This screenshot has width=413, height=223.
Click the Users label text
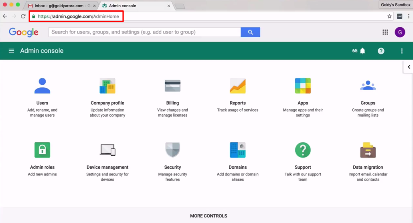coord(42,103)
